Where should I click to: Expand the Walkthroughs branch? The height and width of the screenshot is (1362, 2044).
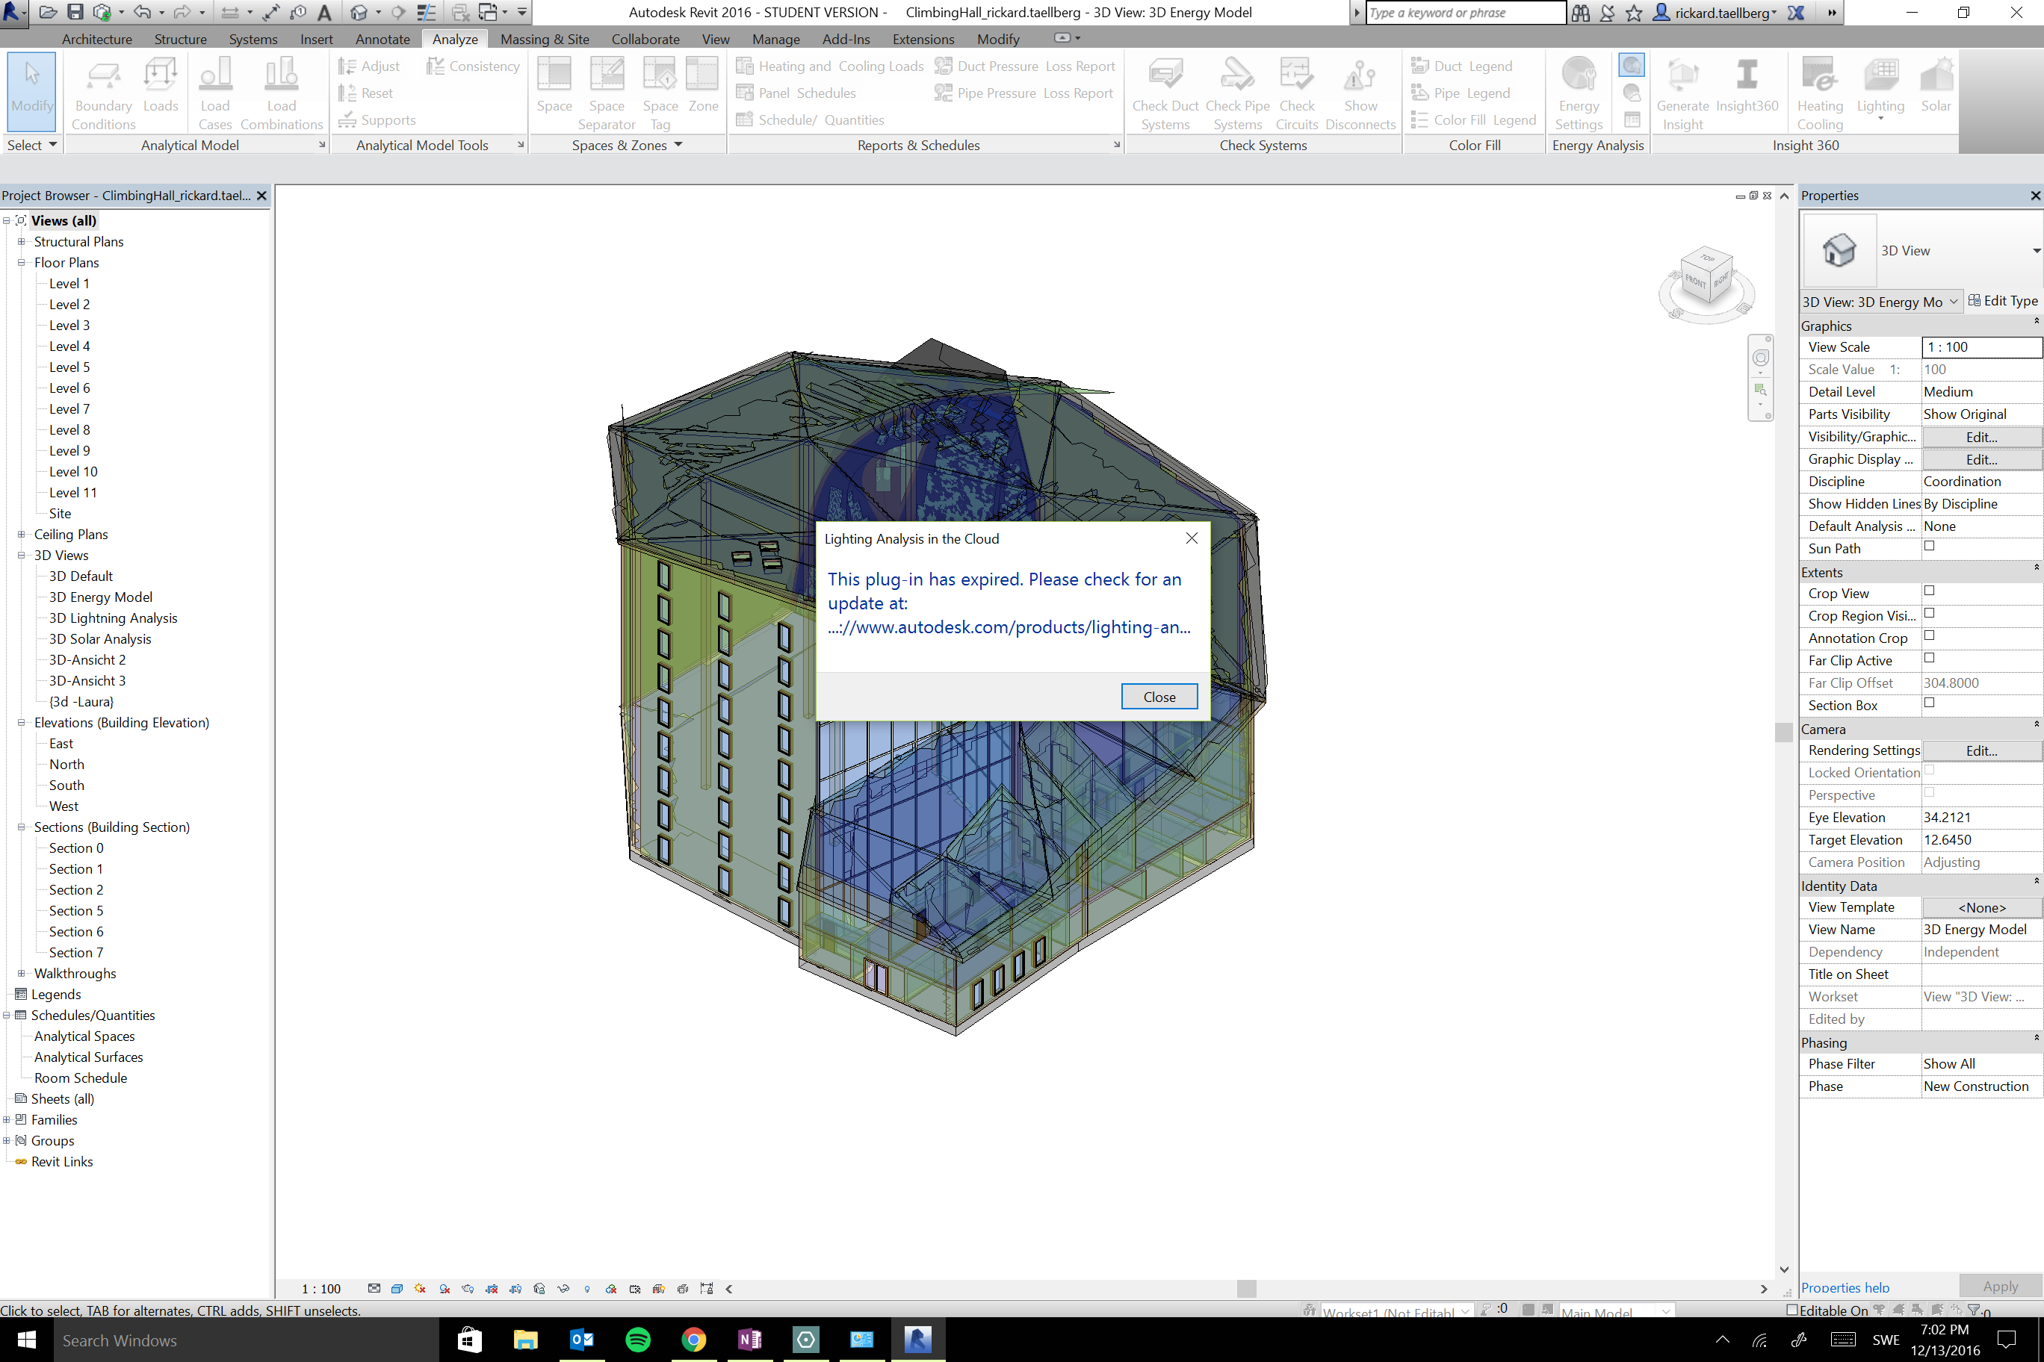[x=21, y=973]
